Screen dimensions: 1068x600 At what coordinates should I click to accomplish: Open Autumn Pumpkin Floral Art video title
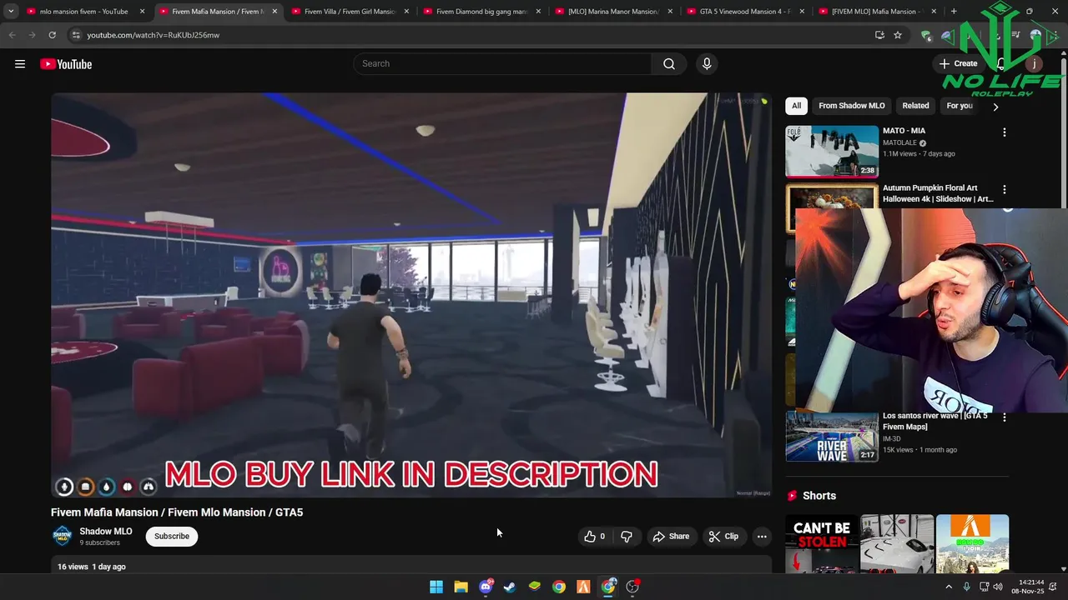pos(938,193)
